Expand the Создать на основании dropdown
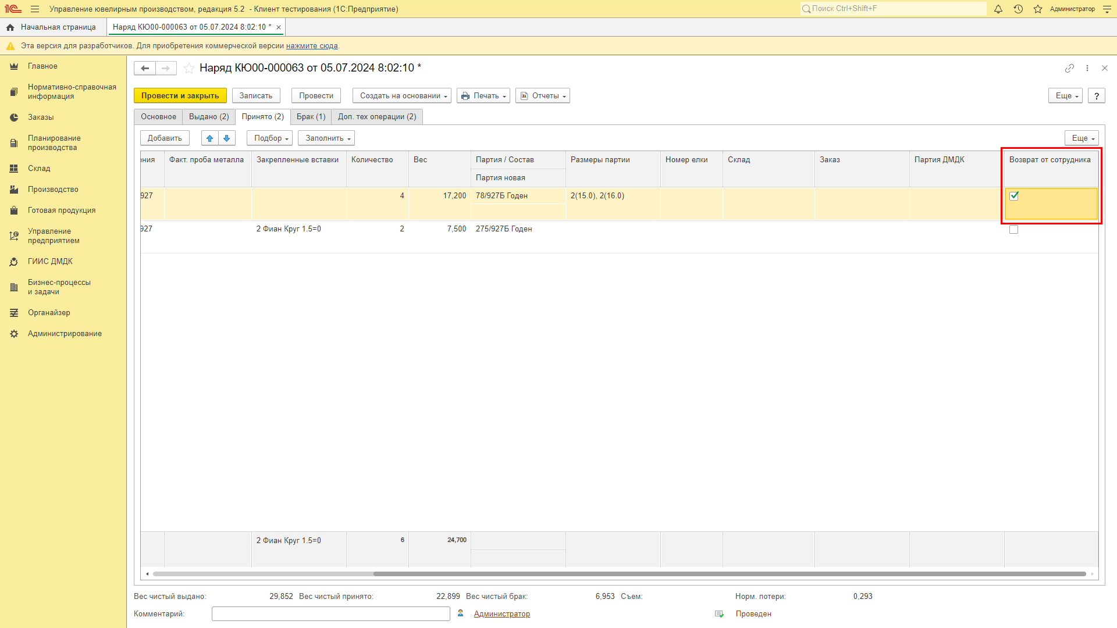 coord(402,96)
